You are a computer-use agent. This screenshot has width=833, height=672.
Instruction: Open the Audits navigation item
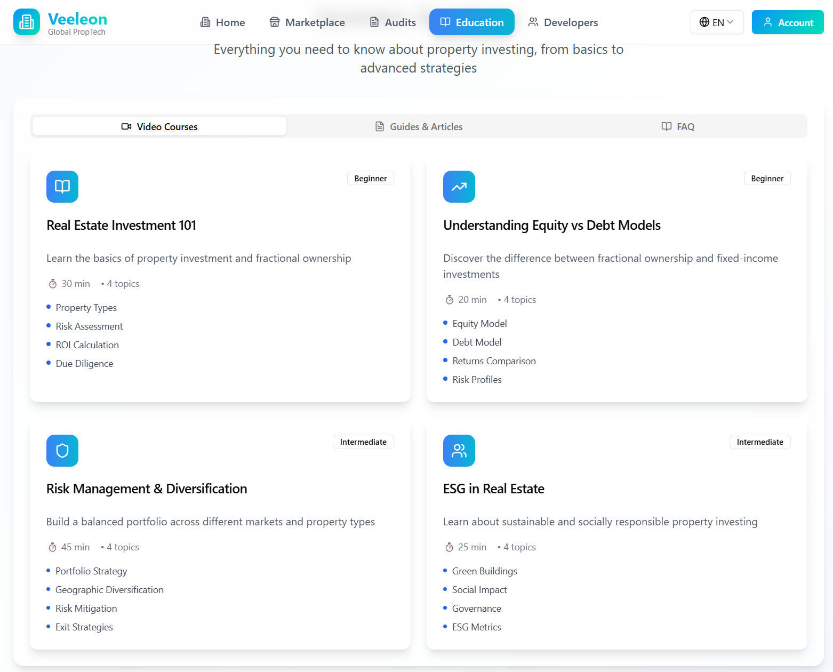(x=393, y=22)
